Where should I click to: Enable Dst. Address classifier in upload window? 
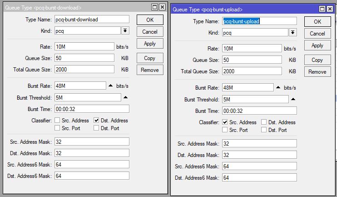click(x=264, y=122)
